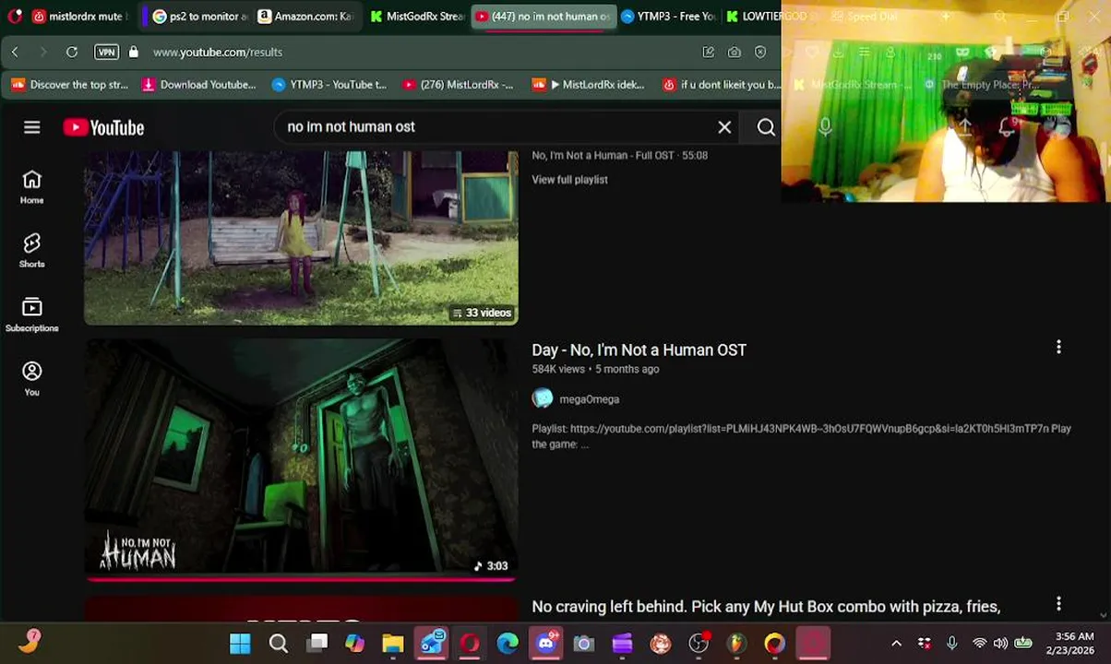This screenshot has height=664, width=1111.
Task: Click the ad blocker shield icon in address bar
Action: point(760,53)
